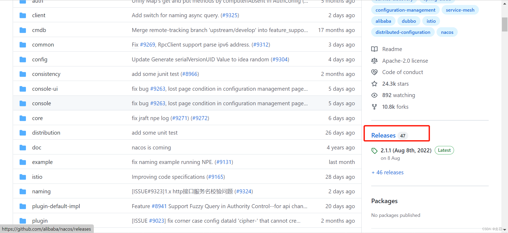This screenshot has height=233, width=508.
Task: Open release 2.1.1 (Aug 8th, 2022)
Action: pyautogui.click(x=406, y=150)
